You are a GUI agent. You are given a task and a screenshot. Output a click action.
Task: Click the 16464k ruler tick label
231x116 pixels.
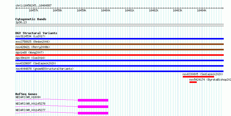click(x=202, y=10)
